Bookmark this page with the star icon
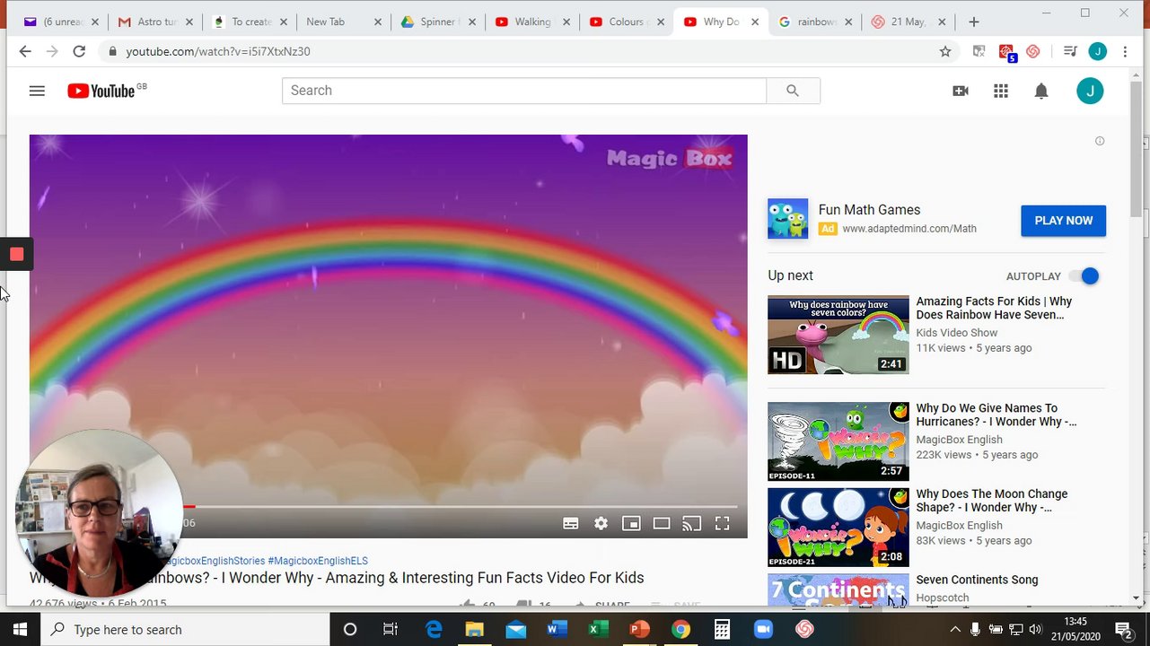This screenshot has width=1150, height=646. point(945,52)
